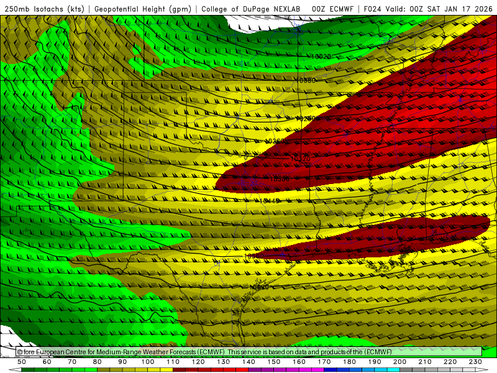Click the 'College of DuPage NEXLAB' header text
The width and height of the screenshot is (497, 373).
click(x=251, y=9)
